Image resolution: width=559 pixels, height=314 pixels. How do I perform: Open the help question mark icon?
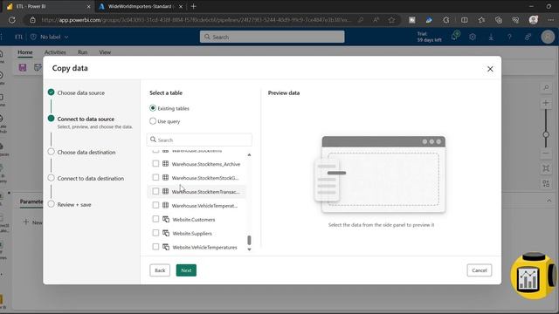[x=509, y=37]
